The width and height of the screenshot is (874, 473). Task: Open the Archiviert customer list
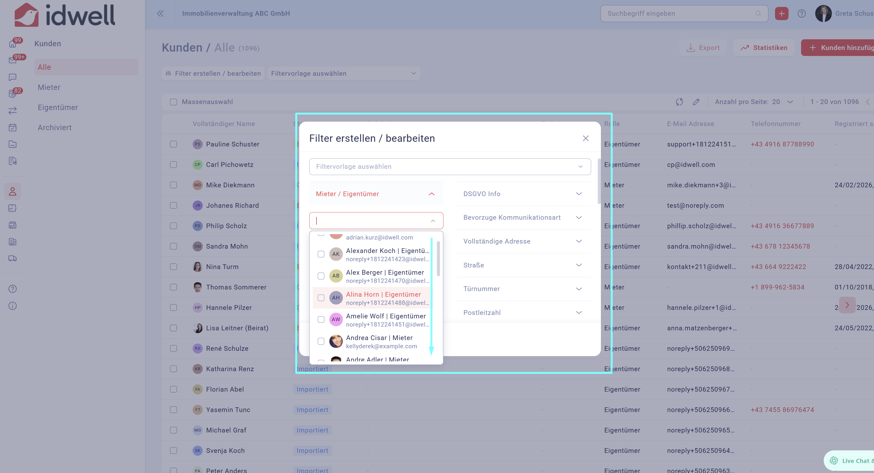point(55,128)
